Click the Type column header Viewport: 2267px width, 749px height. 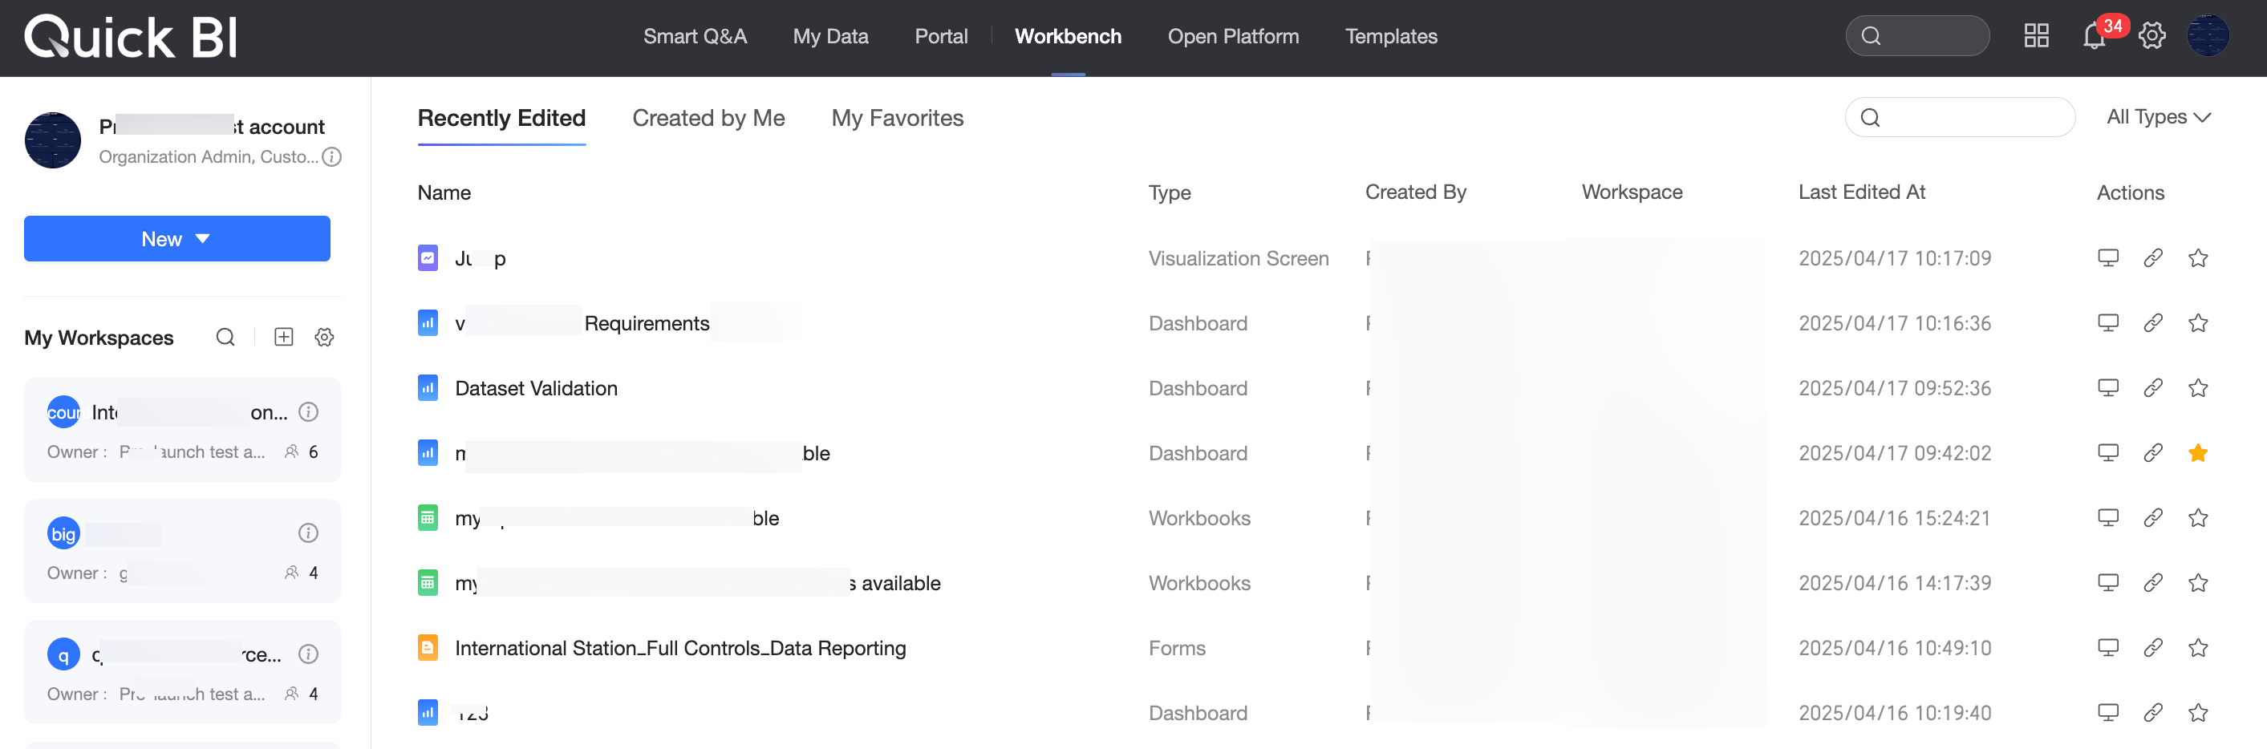point(1170,192)
